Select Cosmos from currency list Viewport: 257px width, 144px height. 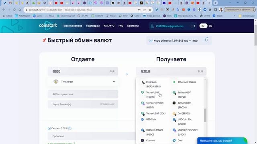point(148,140)
